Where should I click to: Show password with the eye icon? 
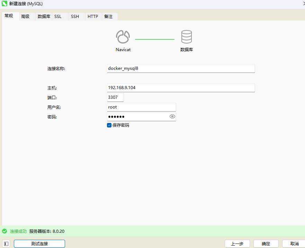pyautogui.click(x=172, y=116)
